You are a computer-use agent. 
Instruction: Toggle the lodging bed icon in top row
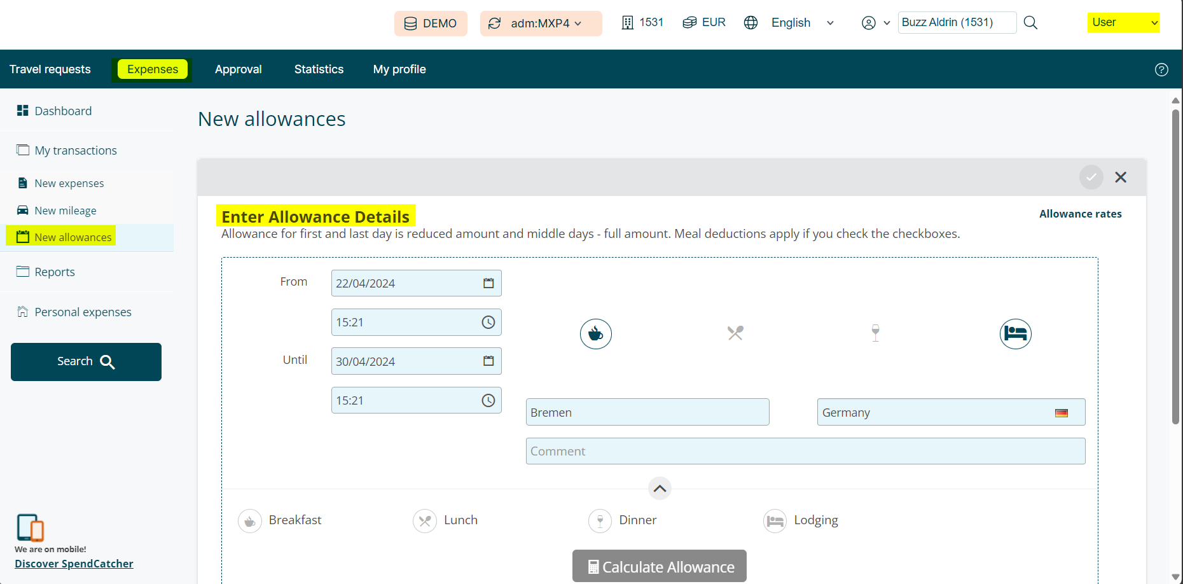coord(1015,334)
